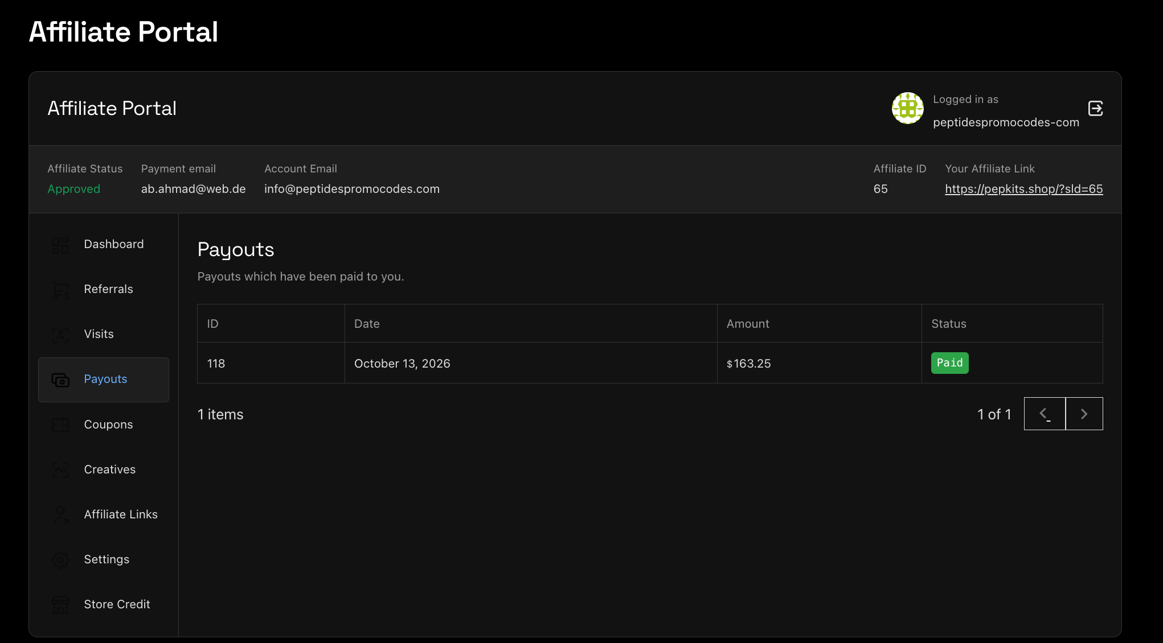Click the logout icon beside username
The image size is (1163, 643).
point(1096,108)
